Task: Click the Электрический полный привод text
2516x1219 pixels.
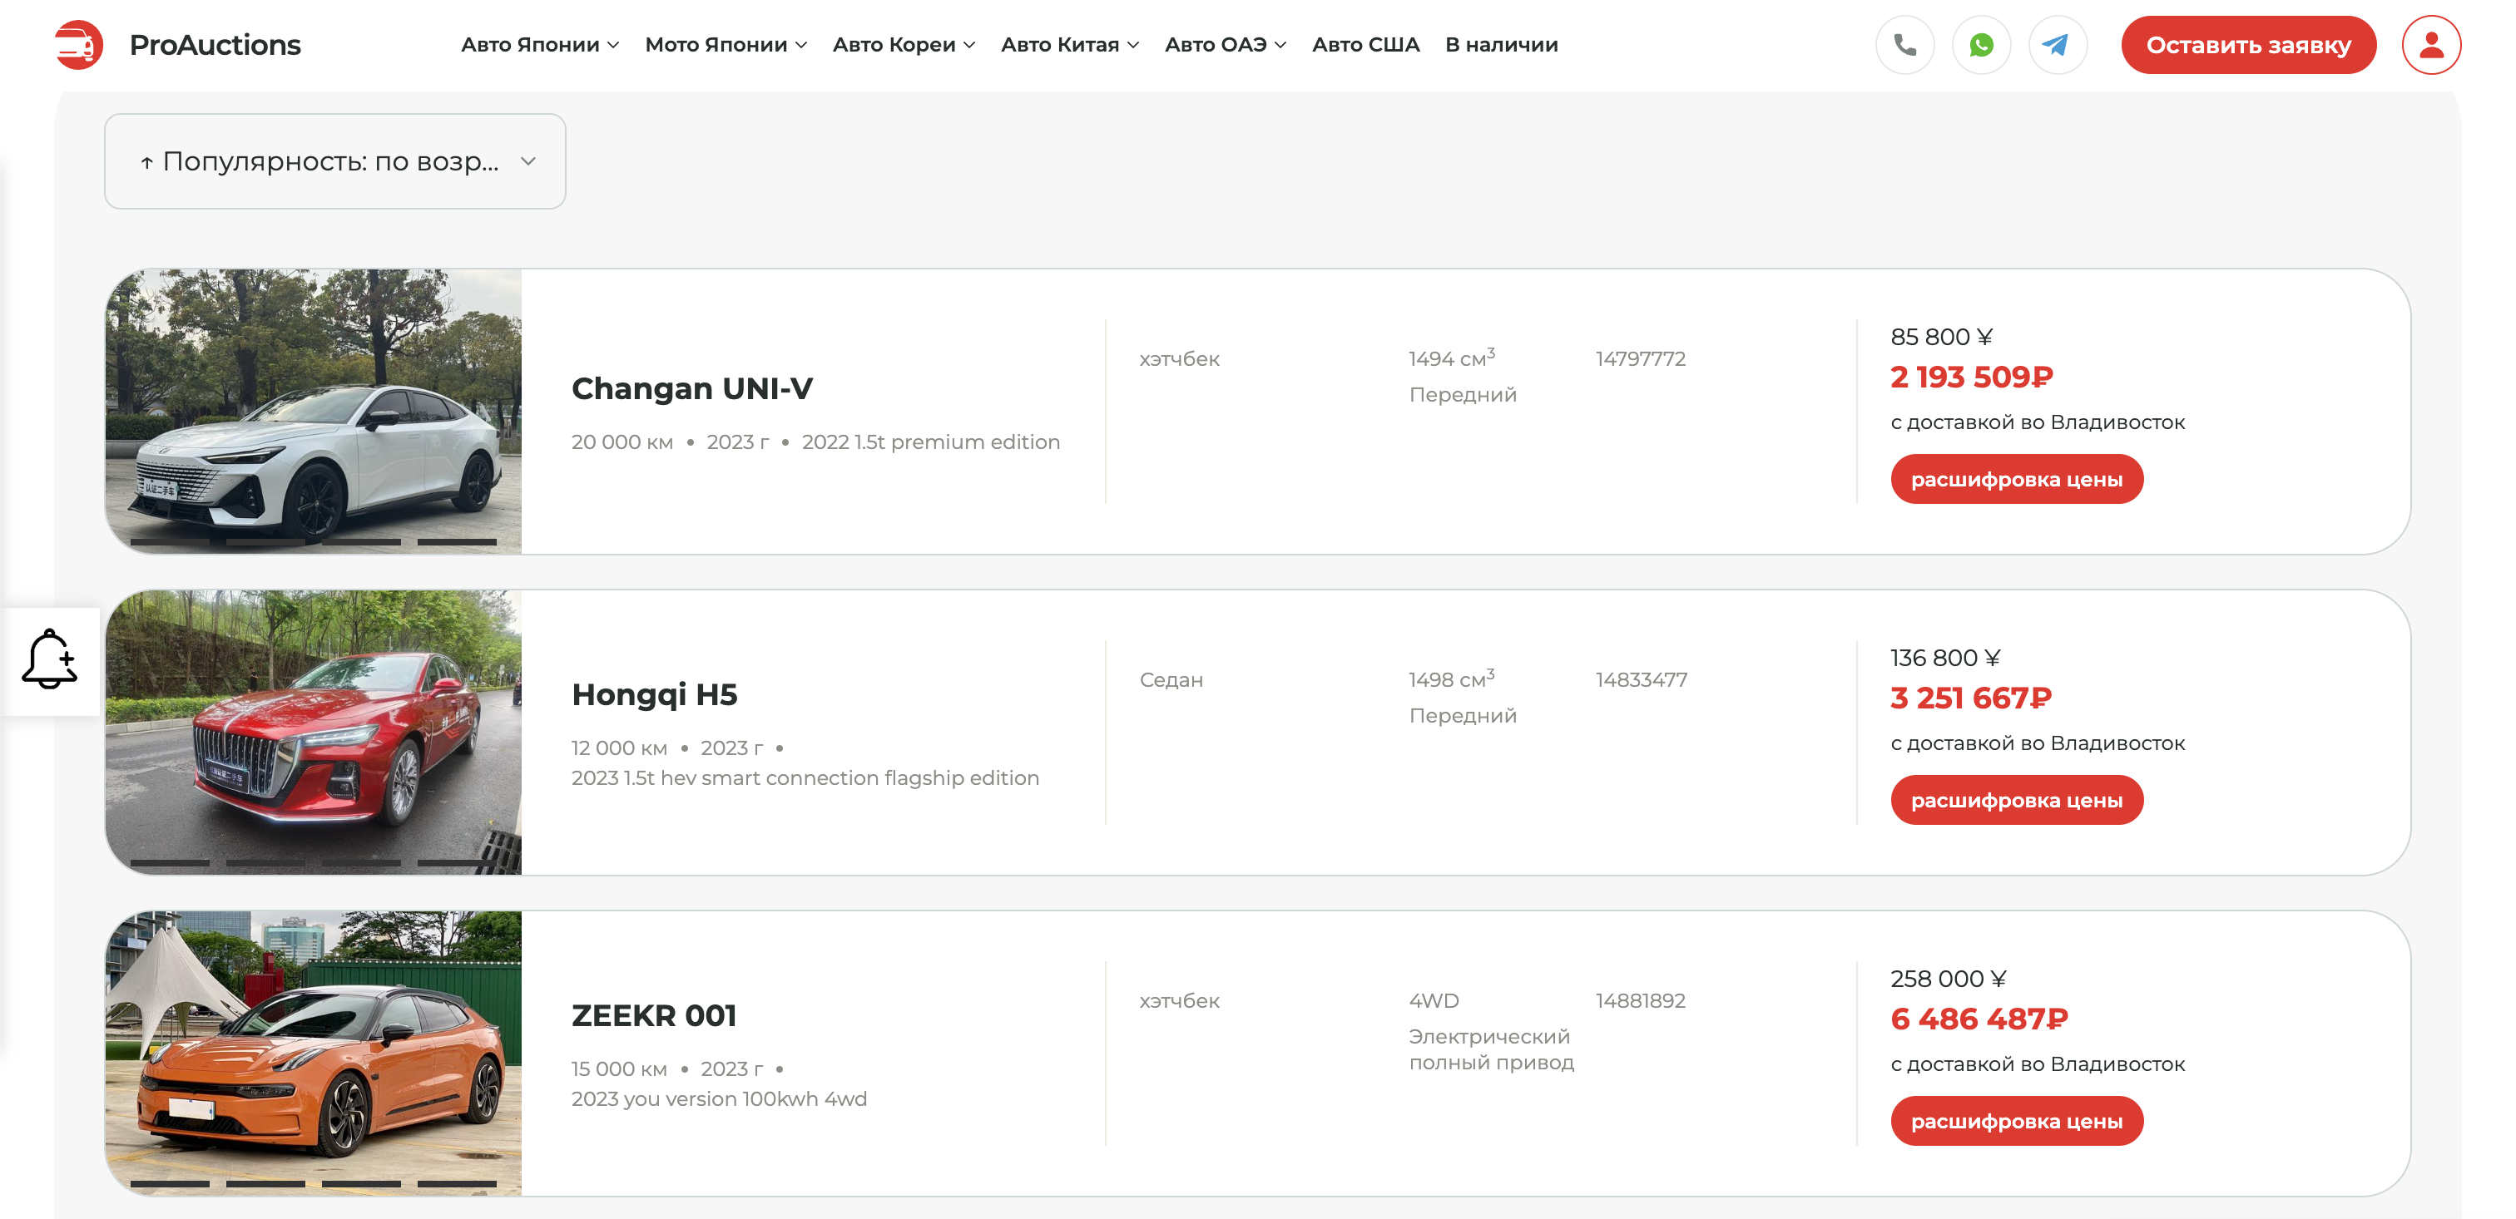Action: 1492,1050
